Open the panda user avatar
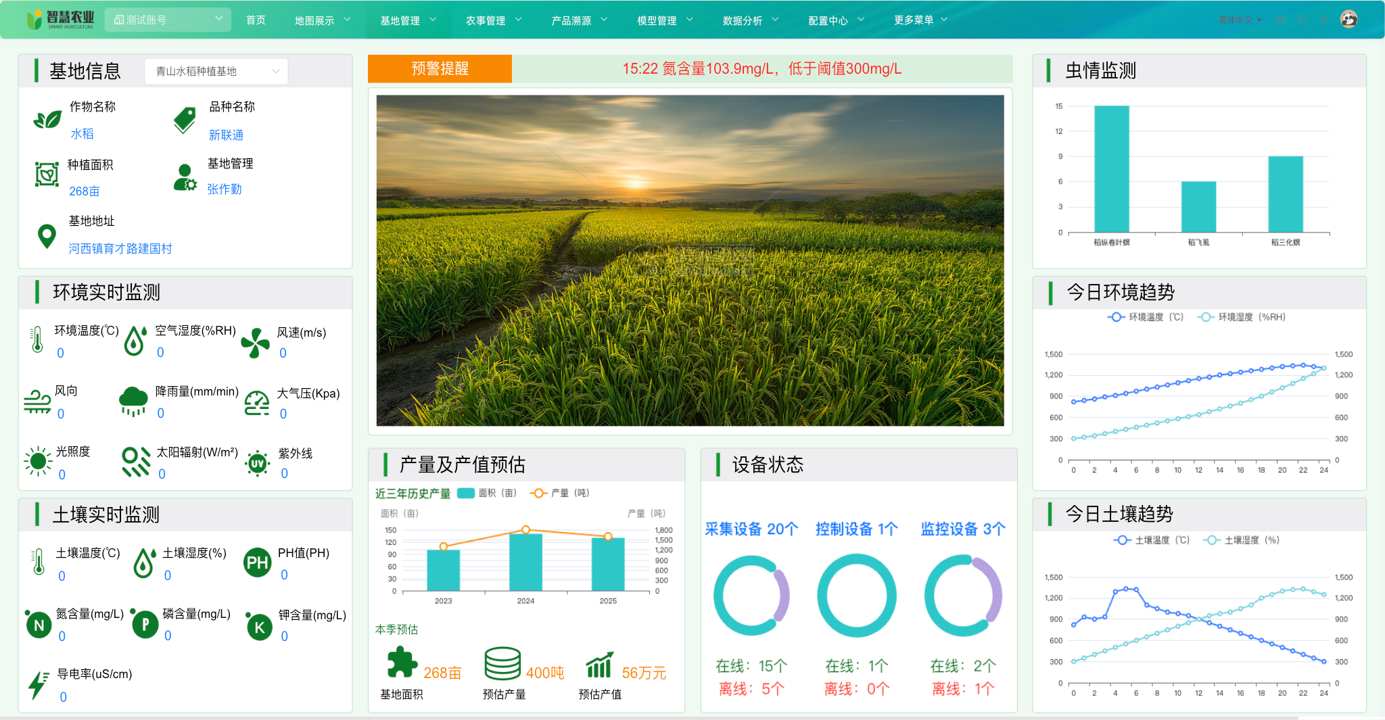The height and width of the screenshot is (720, 1385). point(1348,20)
